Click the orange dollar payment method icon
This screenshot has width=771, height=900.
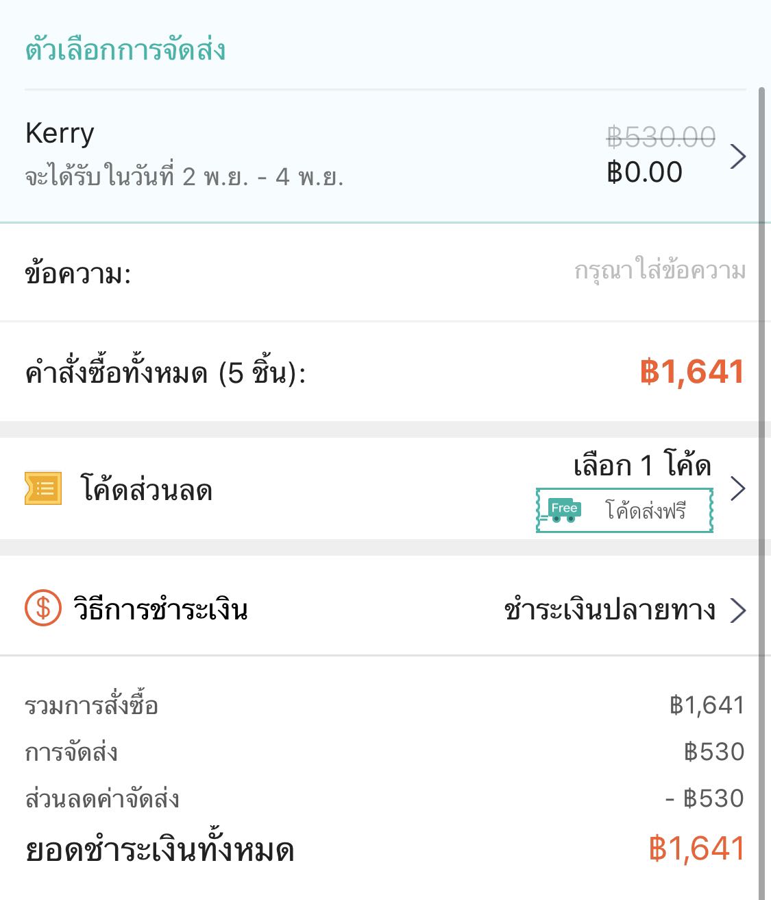point(42,608)
